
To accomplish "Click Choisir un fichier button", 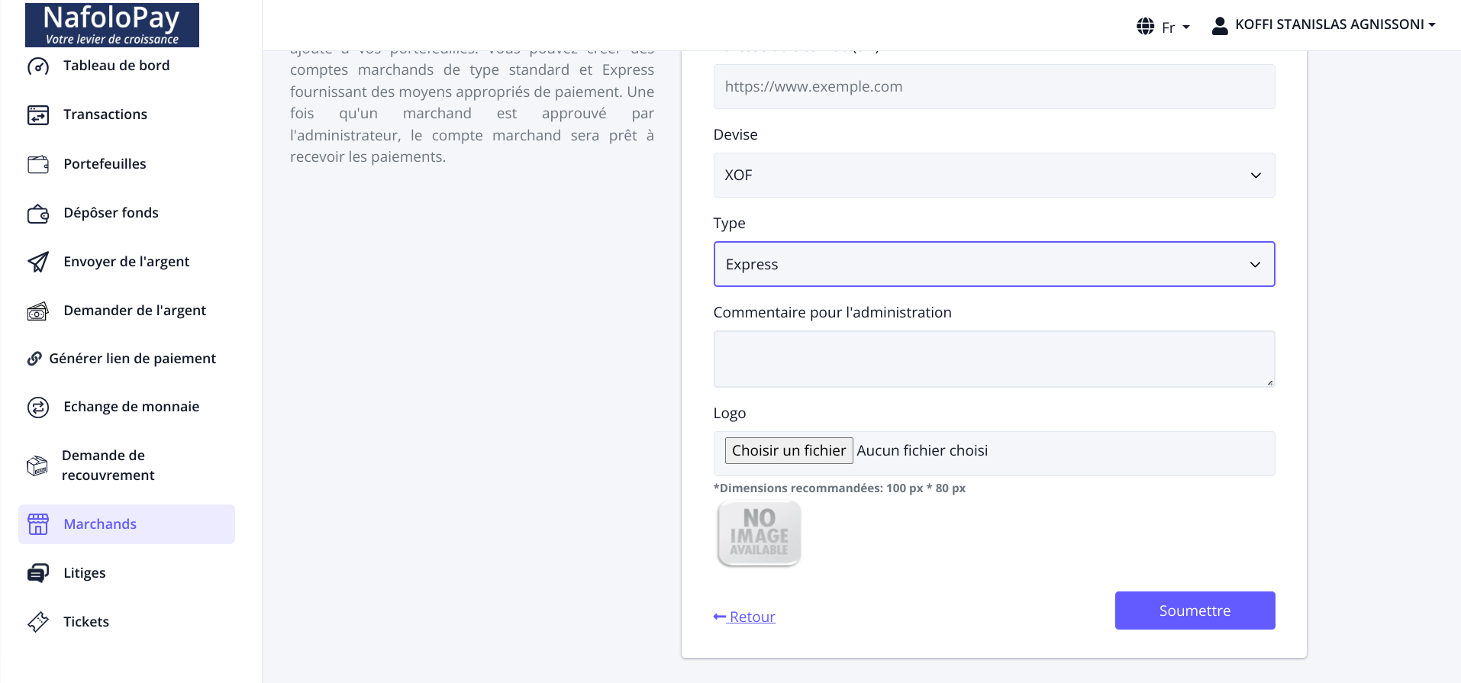I will (789, 451).
